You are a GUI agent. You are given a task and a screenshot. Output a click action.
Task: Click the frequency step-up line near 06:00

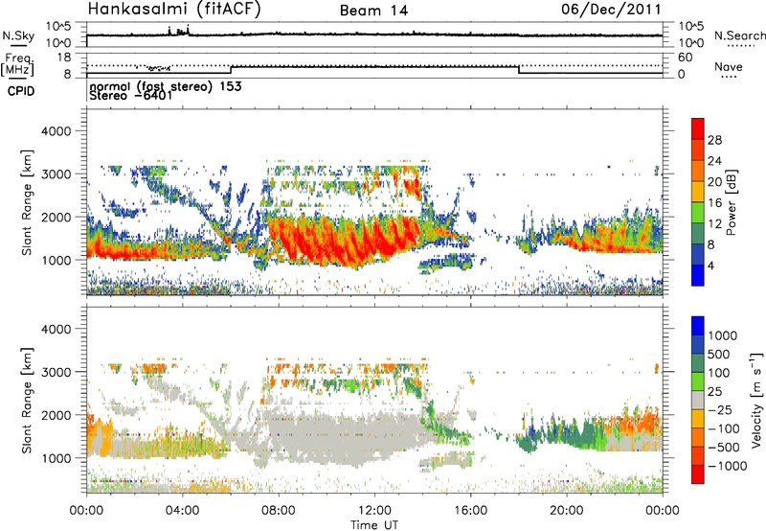click(x=232, y=70)
